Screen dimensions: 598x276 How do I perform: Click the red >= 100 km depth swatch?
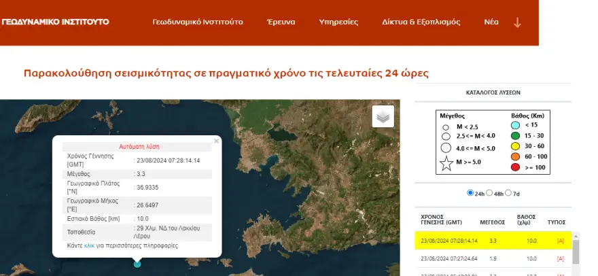point(514,167)
